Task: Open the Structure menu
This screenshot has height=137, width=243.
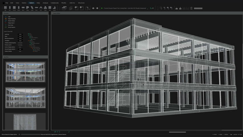Action: (x=81, y=3)
